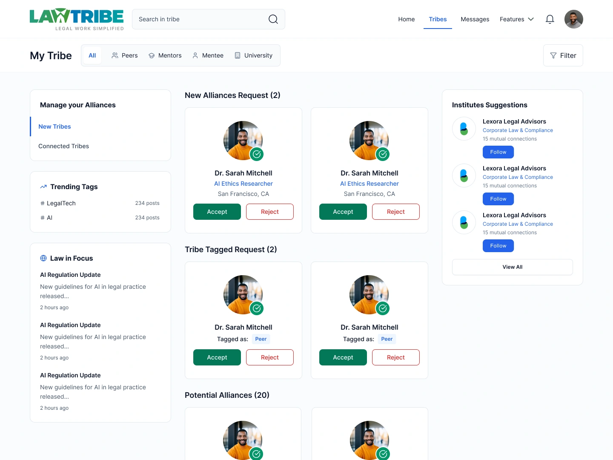Reject second Tribe Tagged request

point(396,357)
